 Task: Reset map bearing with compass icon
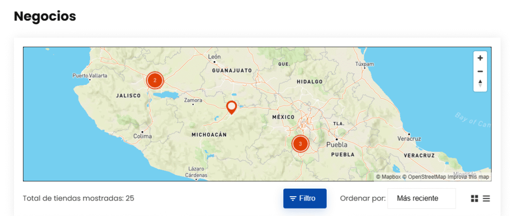[480, 83]
